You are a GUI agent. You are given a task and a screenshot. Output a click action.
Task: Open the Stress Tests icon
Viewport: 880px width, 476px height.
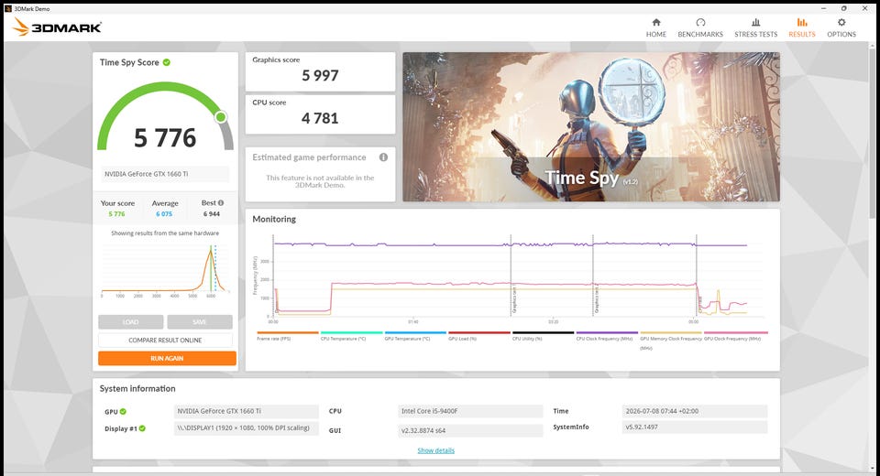pyautogui.click(x=756, y=22)
